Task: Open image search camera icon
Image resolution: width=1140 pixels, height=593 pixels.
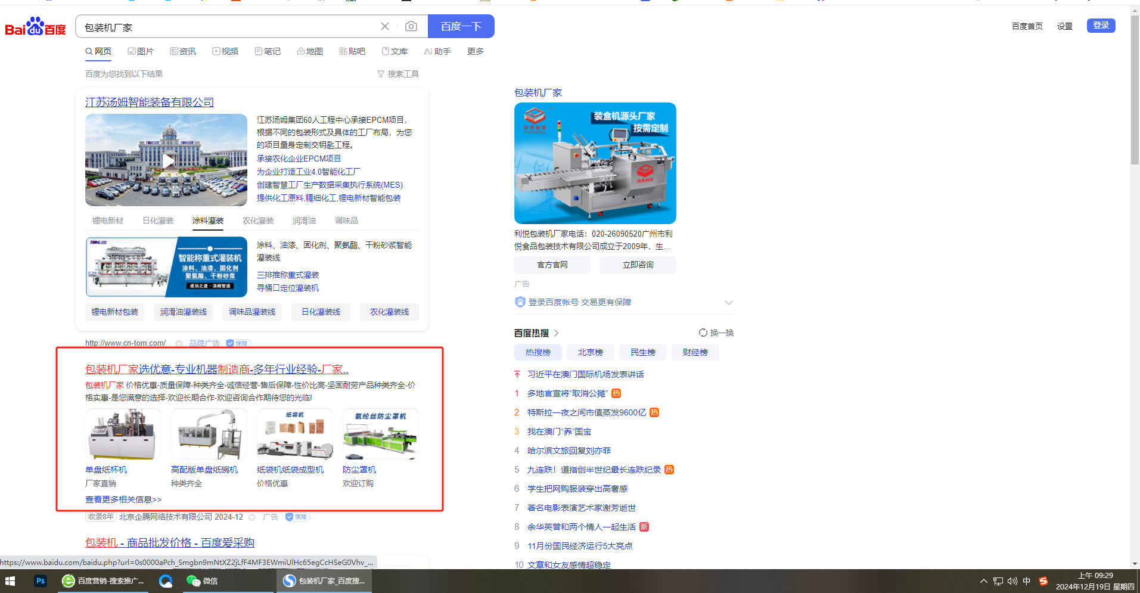Action: tap(411, 26)
